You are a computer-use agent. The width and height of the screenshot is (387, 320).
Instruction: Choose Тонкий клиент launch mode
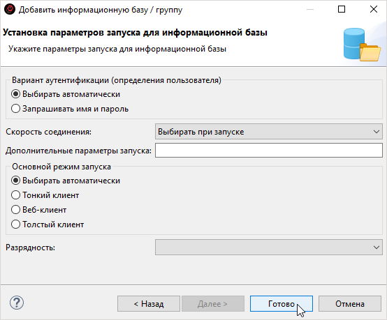45,195
